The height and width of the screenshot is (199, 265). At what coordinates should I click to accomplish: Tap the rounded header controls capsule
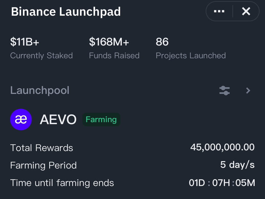232,11
